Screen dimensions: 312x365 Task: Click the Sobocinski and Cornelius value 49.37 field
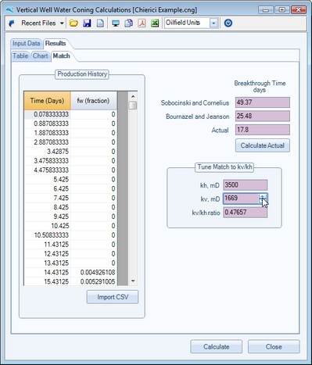pyautogui.click(x=263, y=102)
